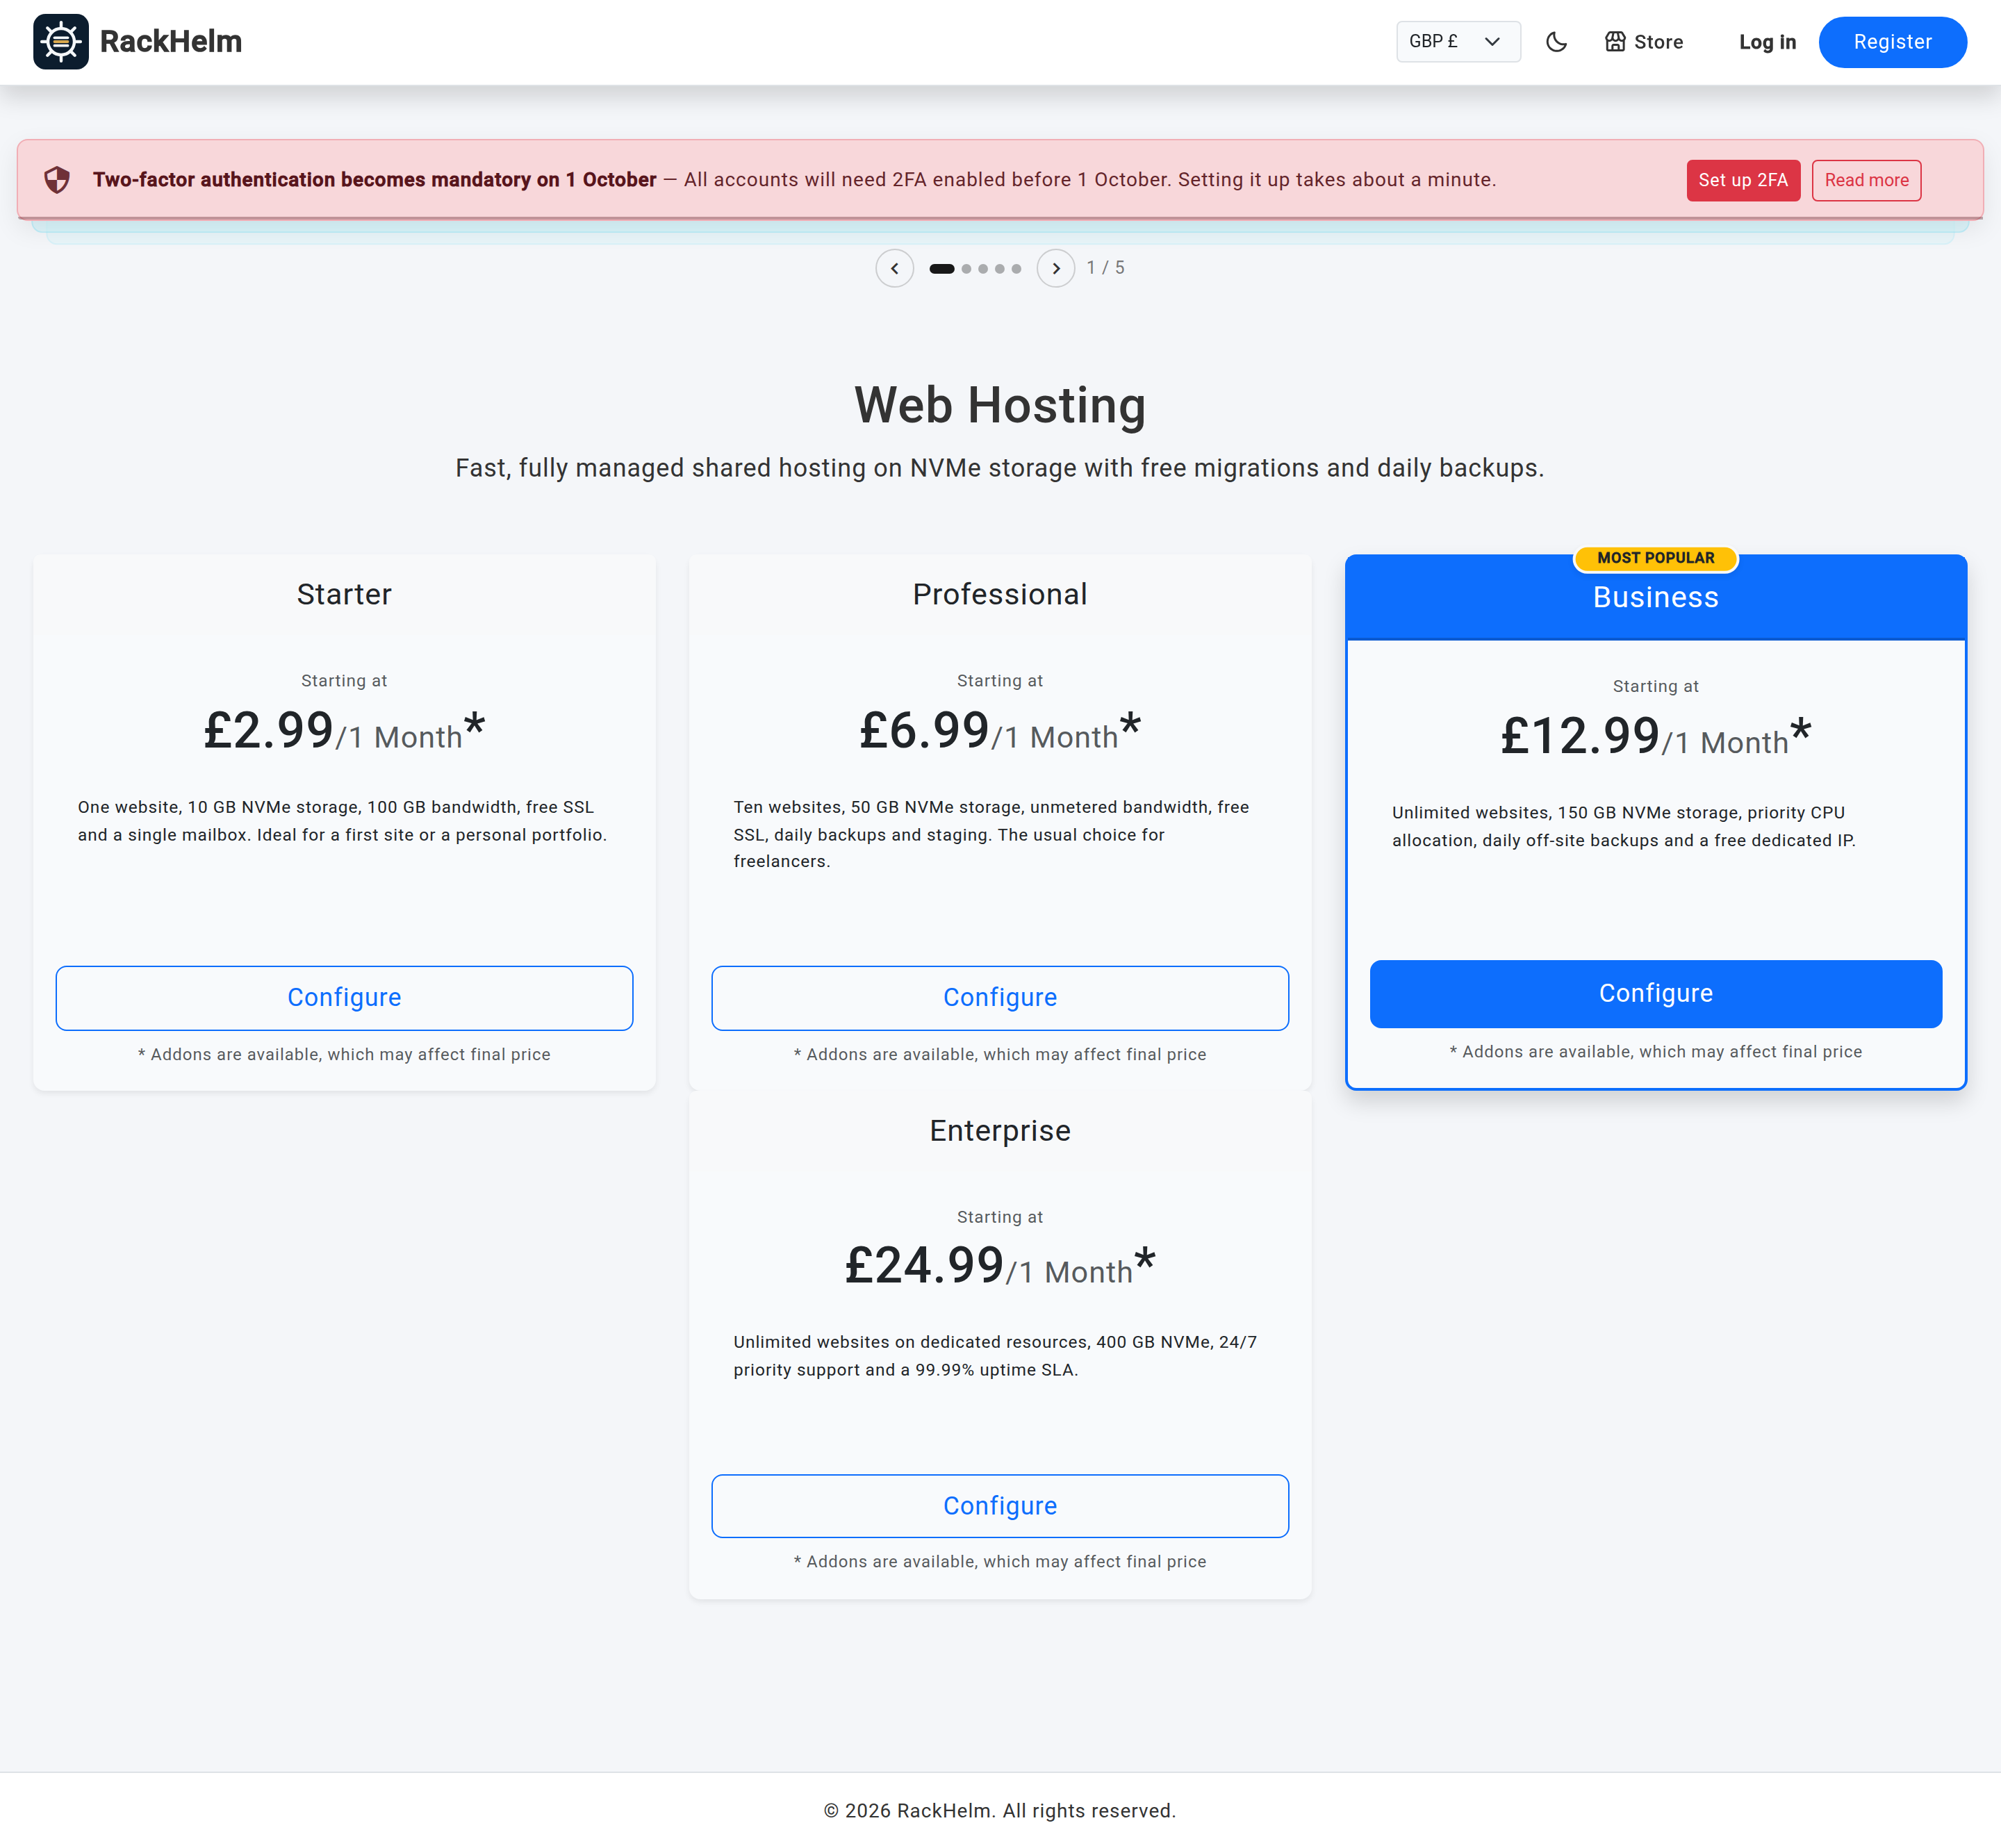Click the Business plan header
2001x1848 pixels.
click(1656, 597)
